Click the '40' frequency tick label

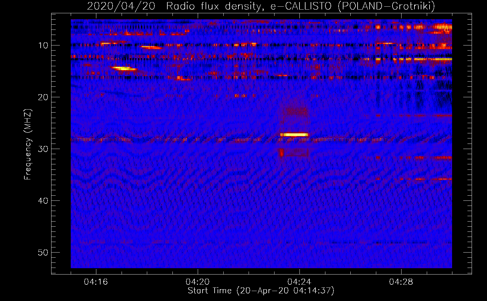[43, 201]
